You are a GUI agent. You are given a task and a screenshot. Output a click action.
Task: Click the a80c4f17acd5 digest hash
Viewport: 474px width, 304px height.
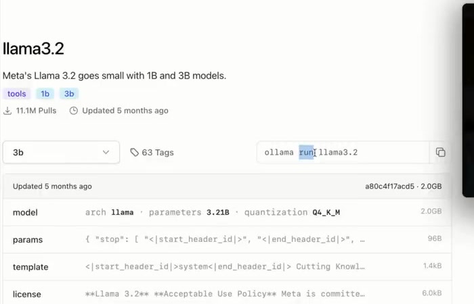389,186
